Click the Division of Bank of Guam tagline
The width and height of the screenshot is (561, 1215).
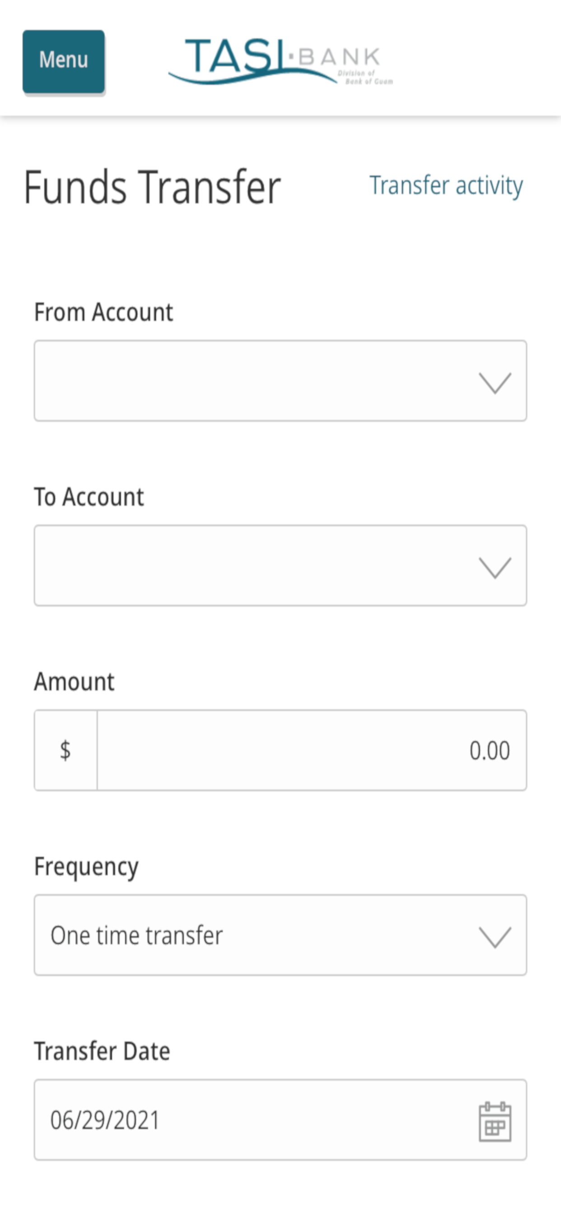pyautogui.click(x=365, y=77)
